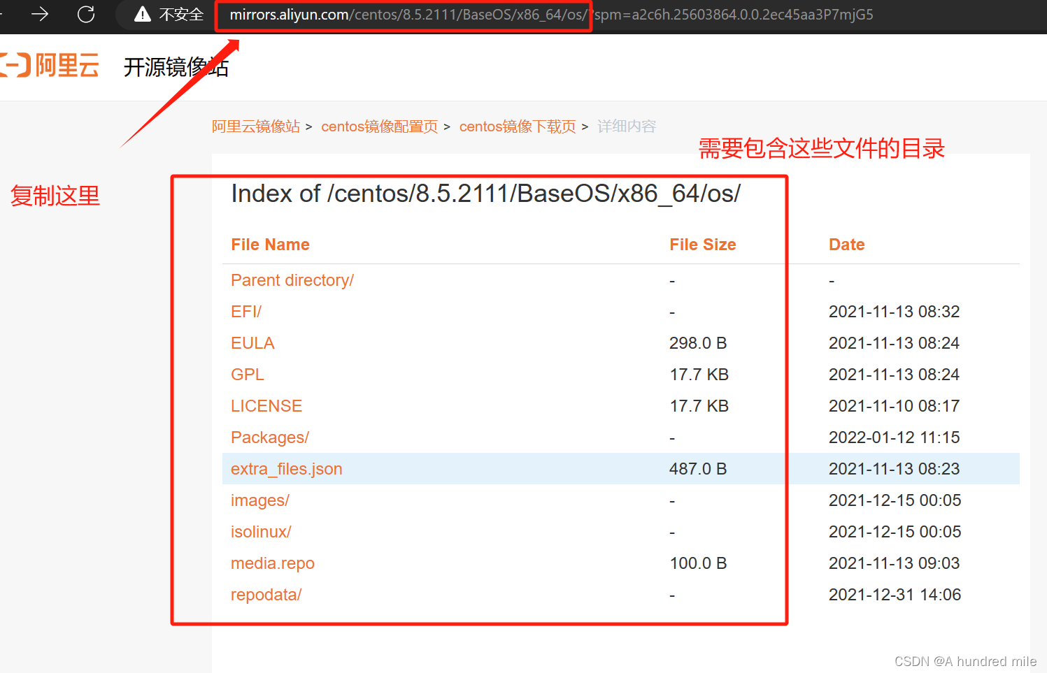Click the File Name column header
The height and width of the screenshot is (673, 1047).
[x=270, y=245]
